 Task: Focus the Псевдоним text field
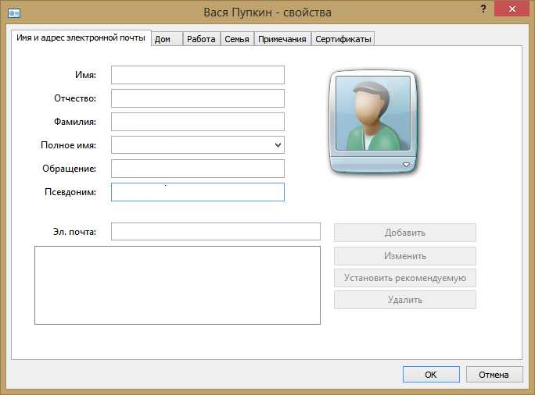coord(198,192)
